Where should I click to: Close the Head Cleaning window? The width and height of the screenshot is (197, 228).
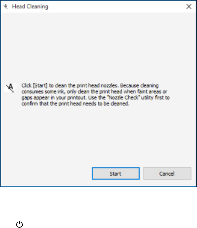coord(189,7)
